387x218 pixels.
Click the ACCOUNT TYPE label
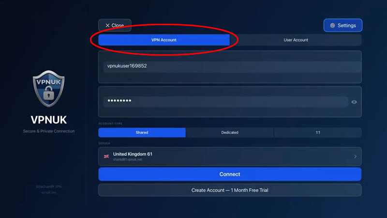tap(110, 124)
